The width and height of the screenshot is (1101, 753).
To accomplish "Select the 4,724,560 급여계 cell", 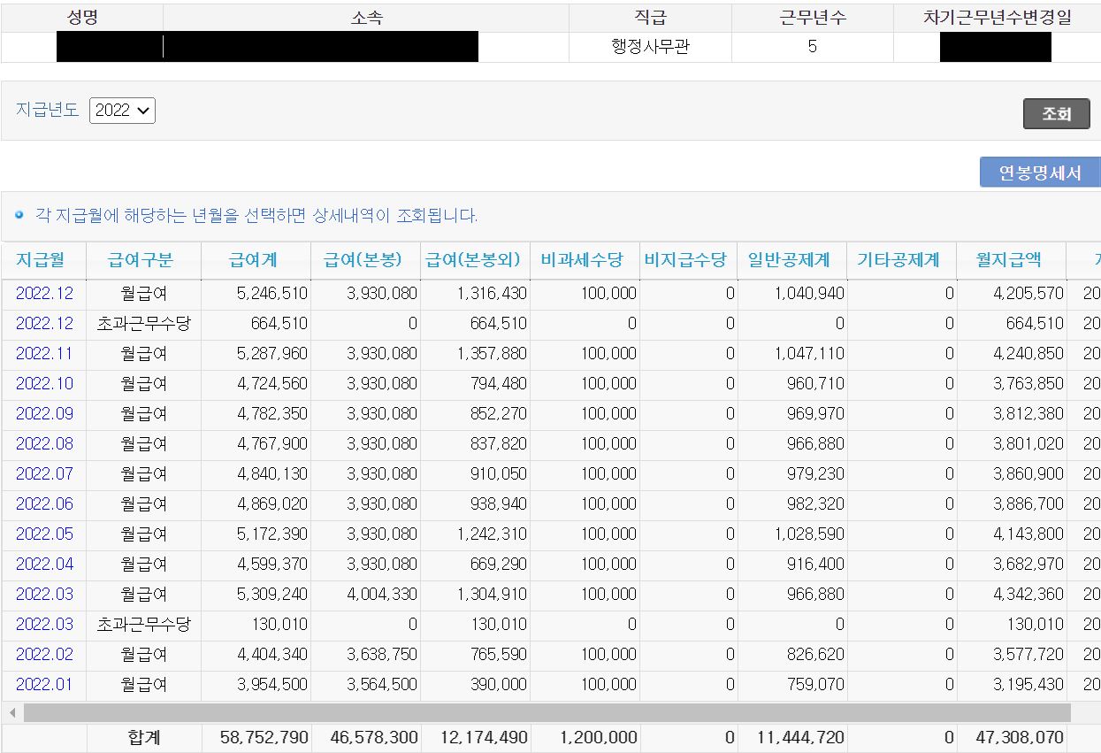I will (256, 383).
